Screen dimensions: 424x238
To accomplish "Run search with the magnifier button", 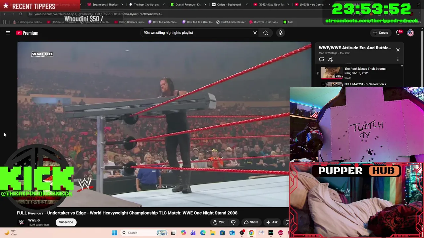I will (x=266, y=33).
